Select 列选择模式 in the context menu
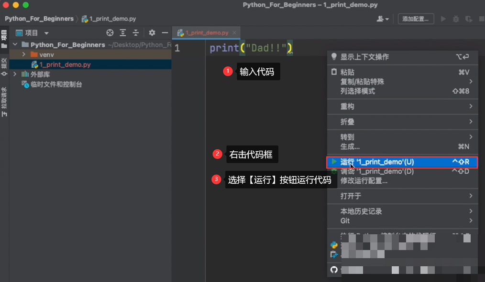Image resolution: width=485 pixels, height=282 pixels. pos(403,91)
